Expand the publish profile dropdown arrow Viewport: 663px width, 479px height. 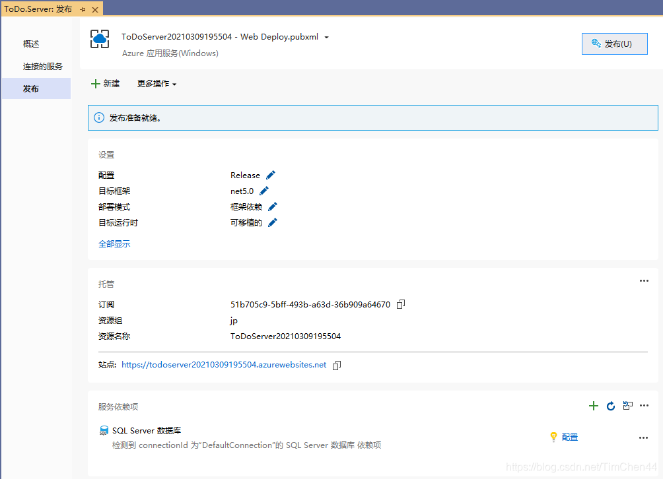(x=326, y=37)
